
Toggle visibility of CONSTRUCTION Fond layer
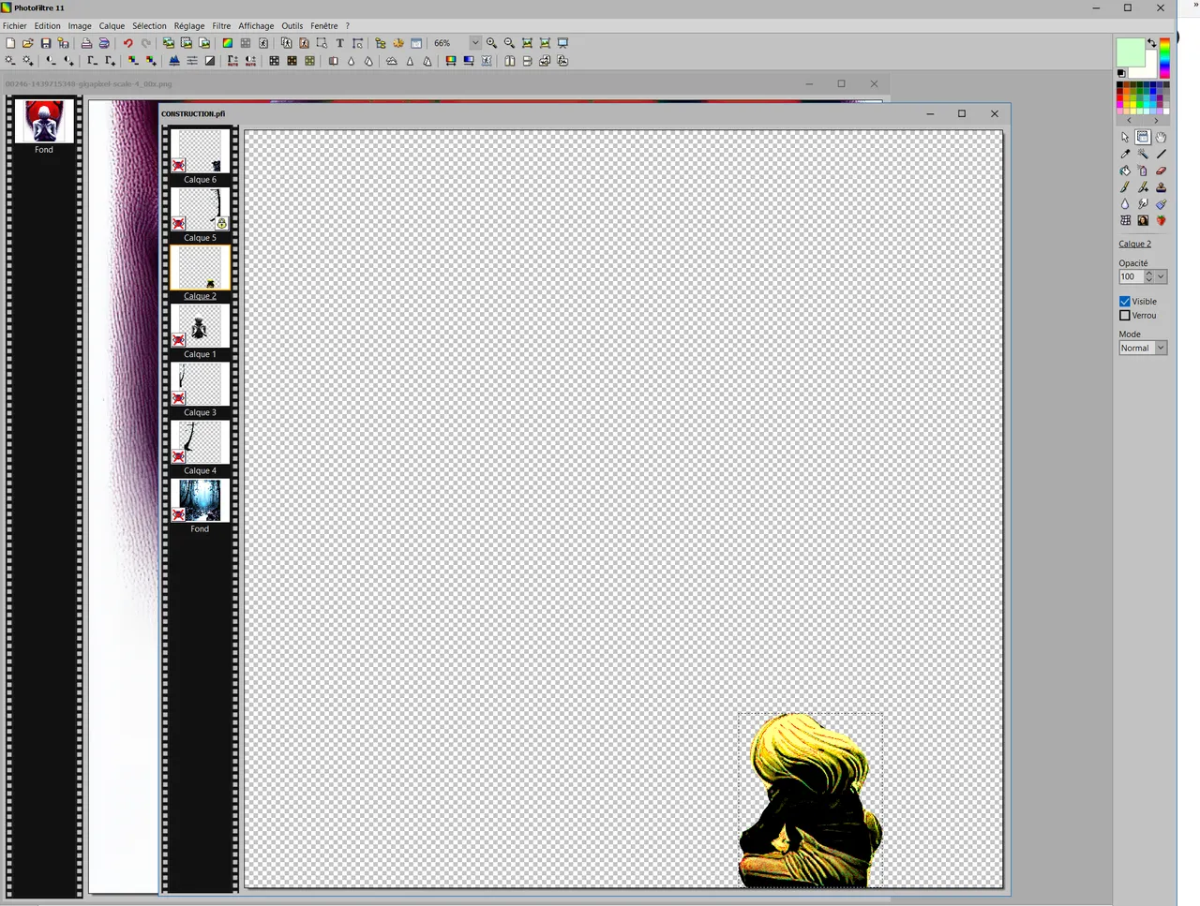click(178, 514)
